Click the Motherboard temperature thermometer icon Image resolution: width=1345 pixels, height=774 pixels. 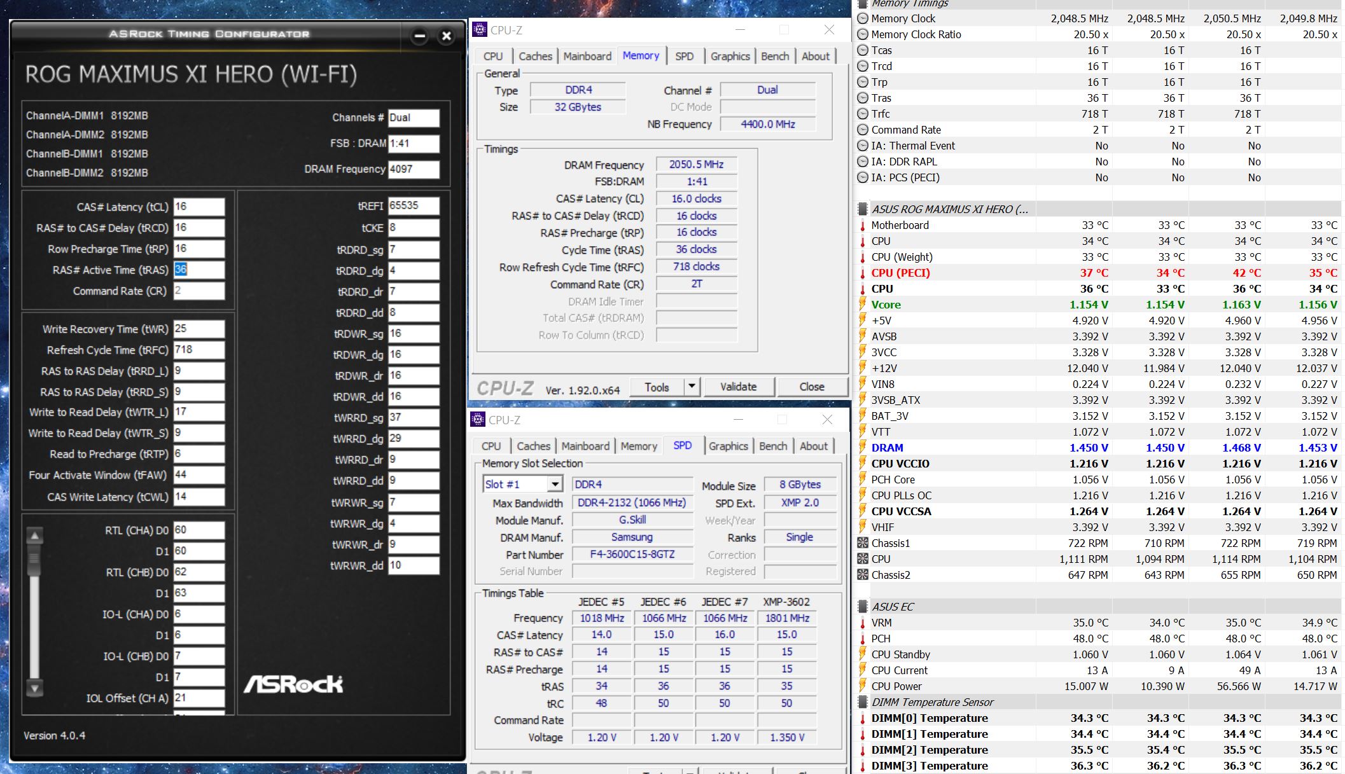point(863,225)
